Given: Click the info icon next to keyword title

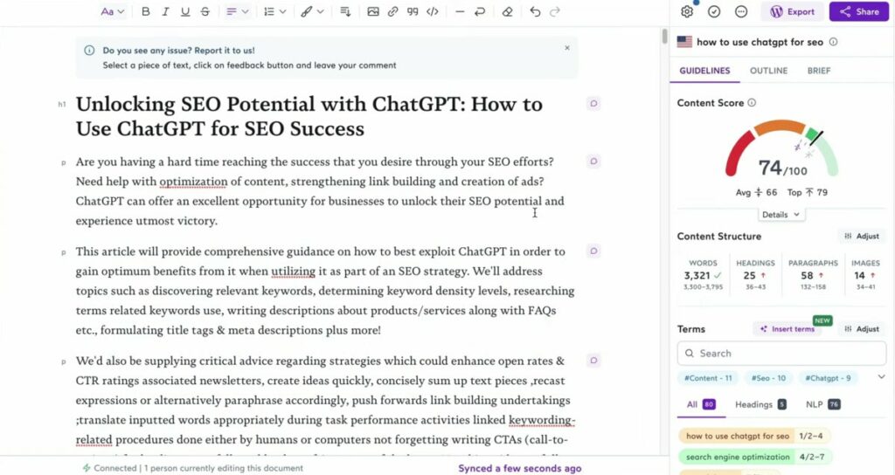Looking at the screenshot, I should 833,42.
